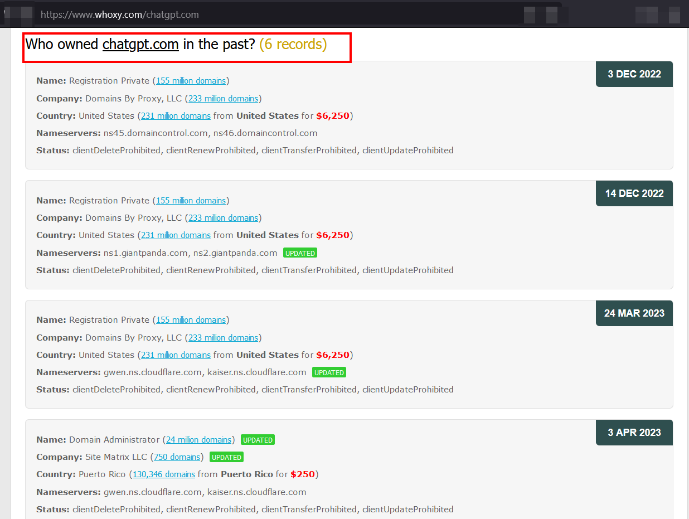The height and width of the screenshot is (519, 689).
Task: Click nameservers text in 3 APR 2023 record
Action: [205, 492]
